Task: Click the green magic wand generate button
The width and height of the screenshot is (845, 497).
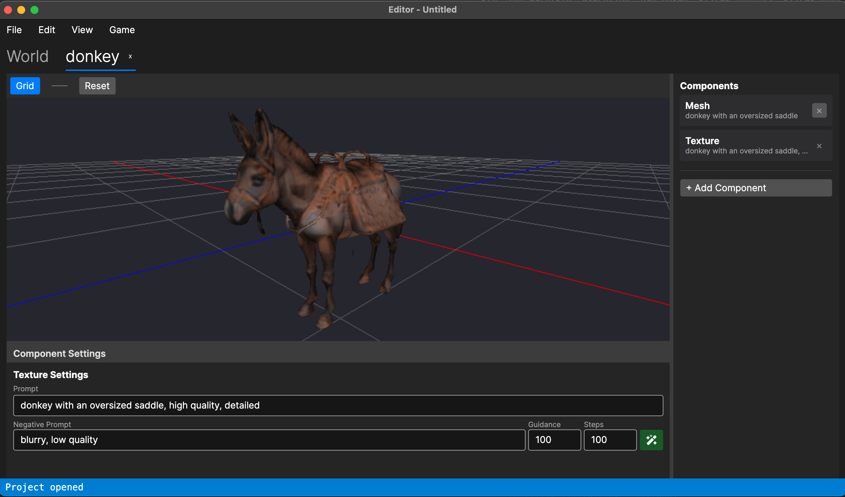Action: 651,440
